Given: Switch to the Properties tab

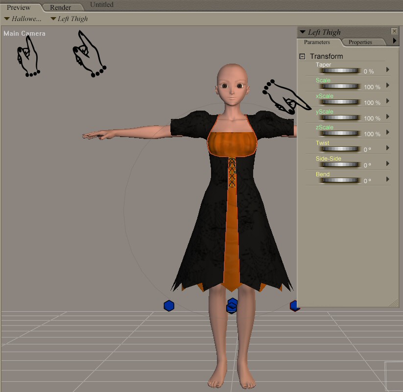Looking at the screenshot, I should point(360,42).
